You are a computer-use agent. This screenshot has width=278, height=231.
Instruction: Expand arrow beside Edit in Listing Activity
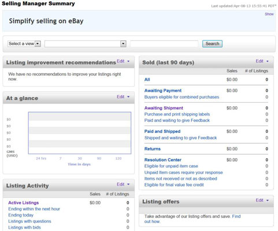point(128,184)
